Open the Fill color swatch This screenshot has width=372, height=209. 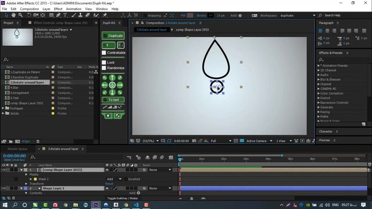pyautogui.click(x=190, y=16)
